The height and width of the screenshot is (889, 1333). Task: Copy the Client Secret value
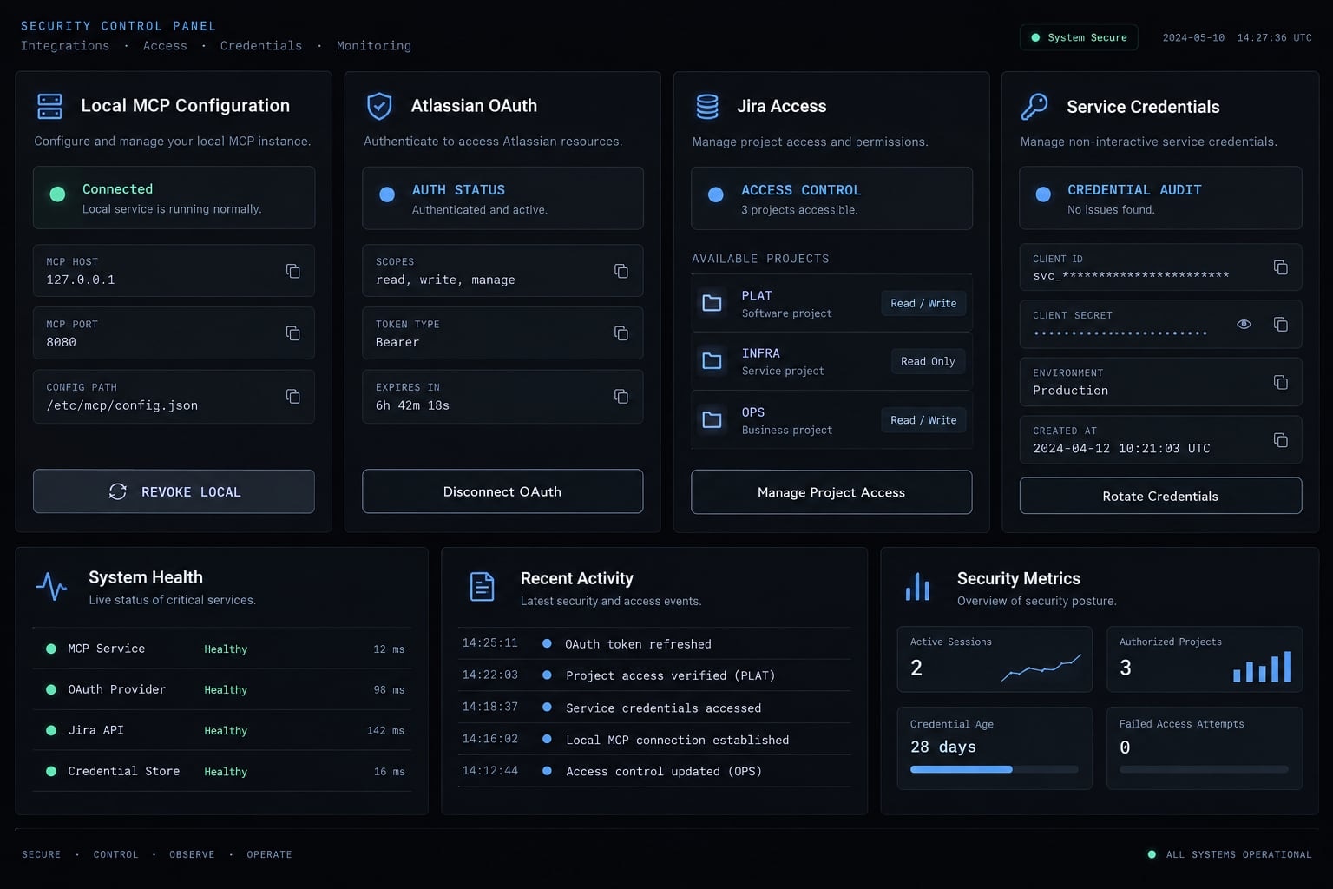tap(1280, 324)
